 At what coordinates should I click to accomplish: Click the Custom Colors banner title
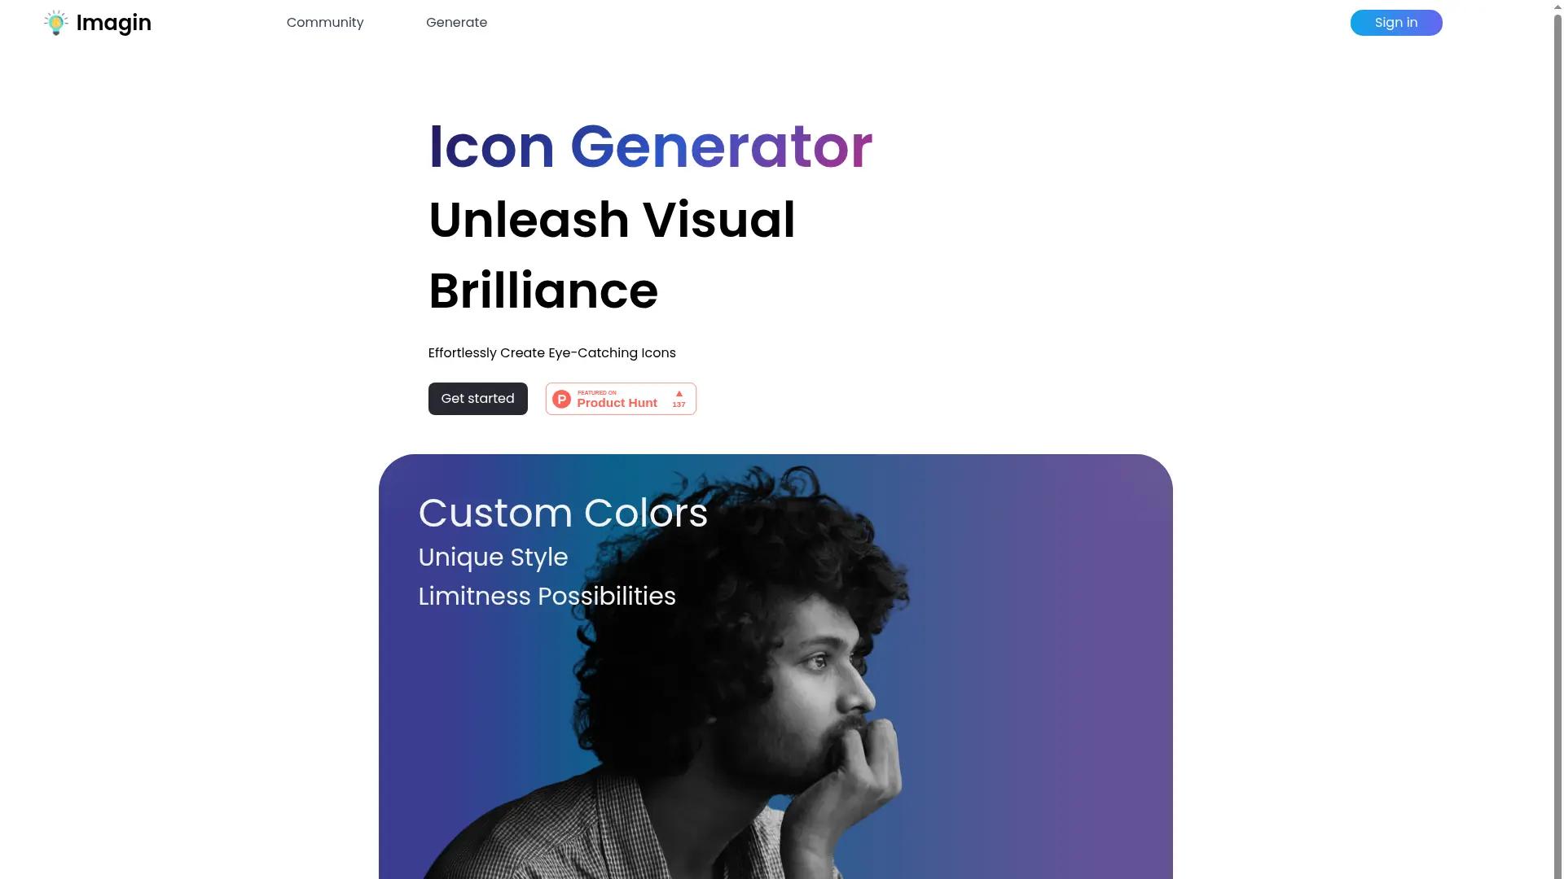tap(563, 514)
